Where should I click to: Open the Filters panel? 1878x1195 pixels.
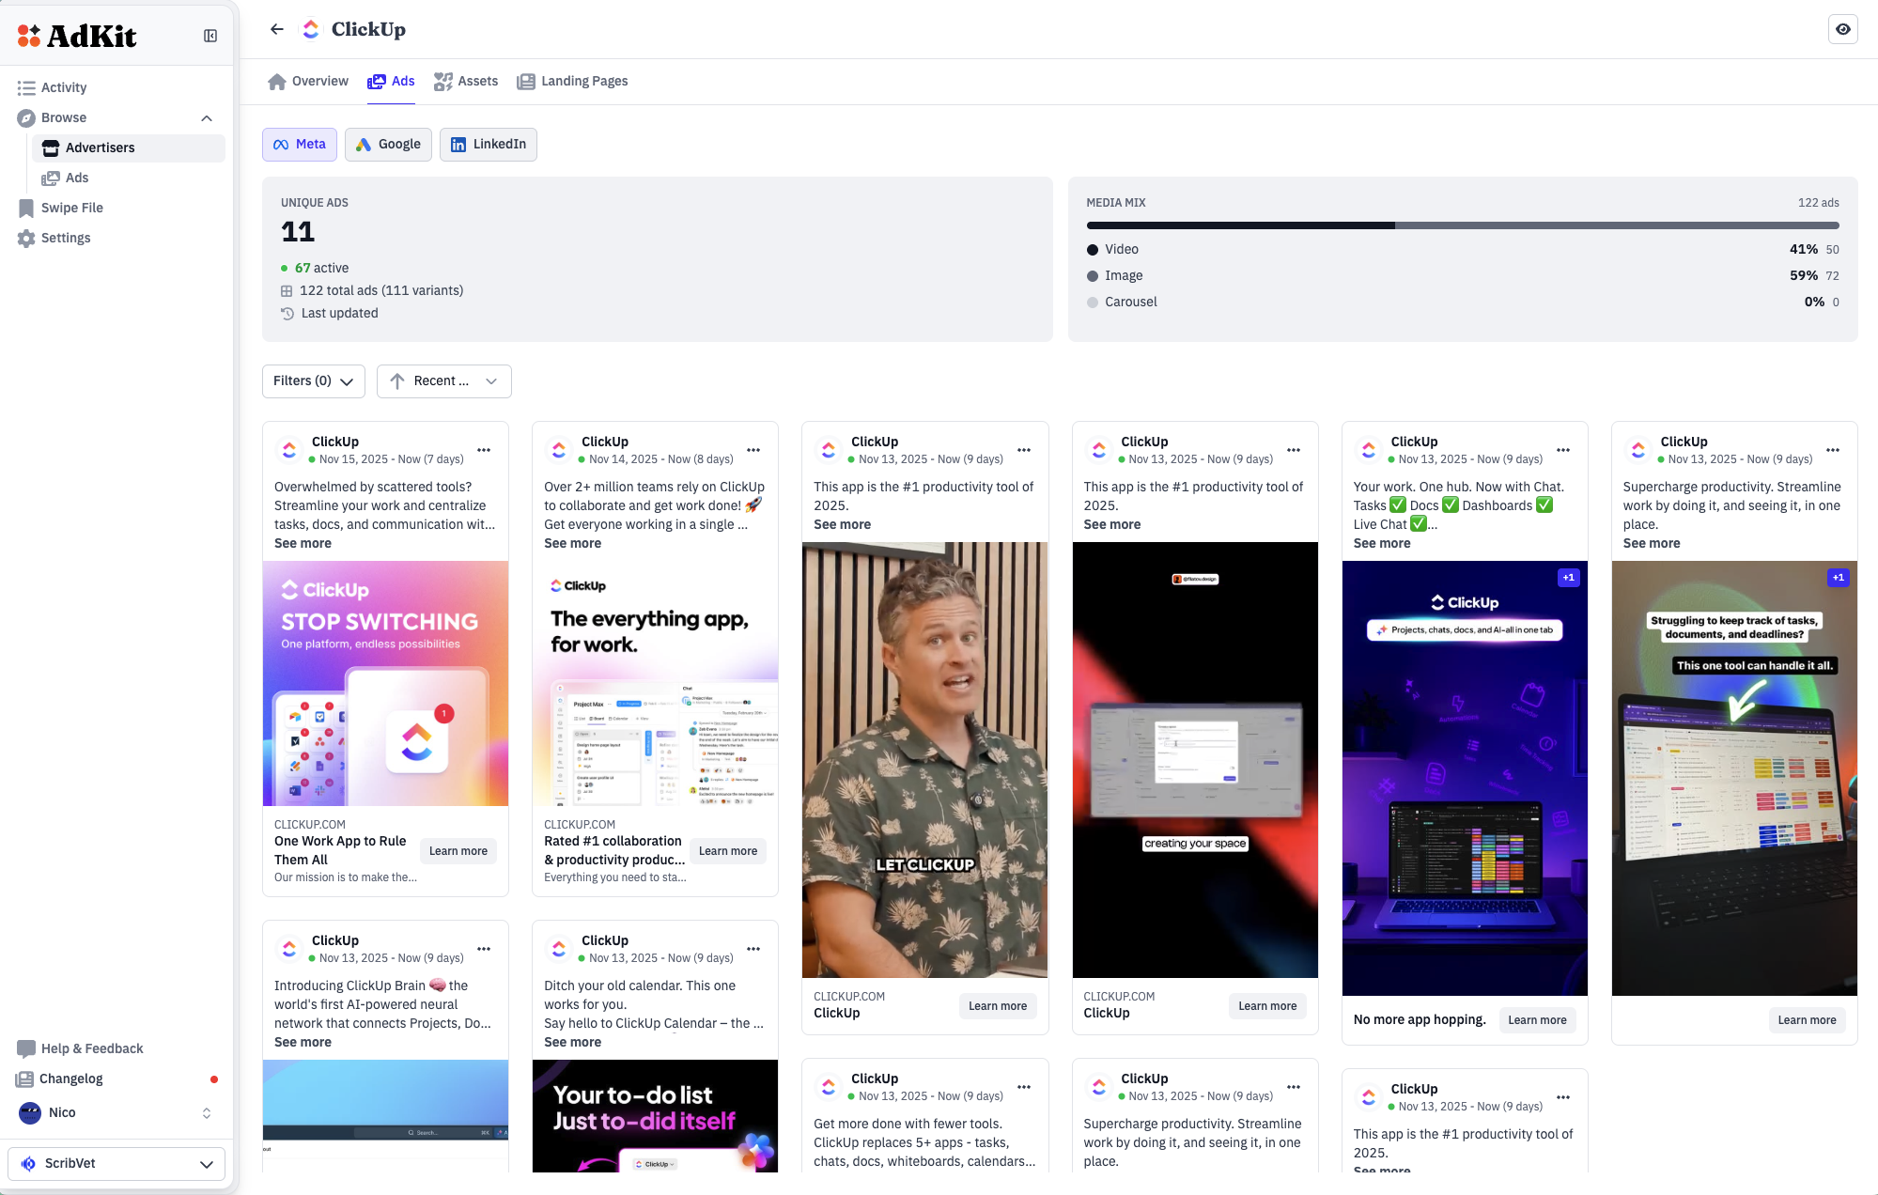coord(313,380)
